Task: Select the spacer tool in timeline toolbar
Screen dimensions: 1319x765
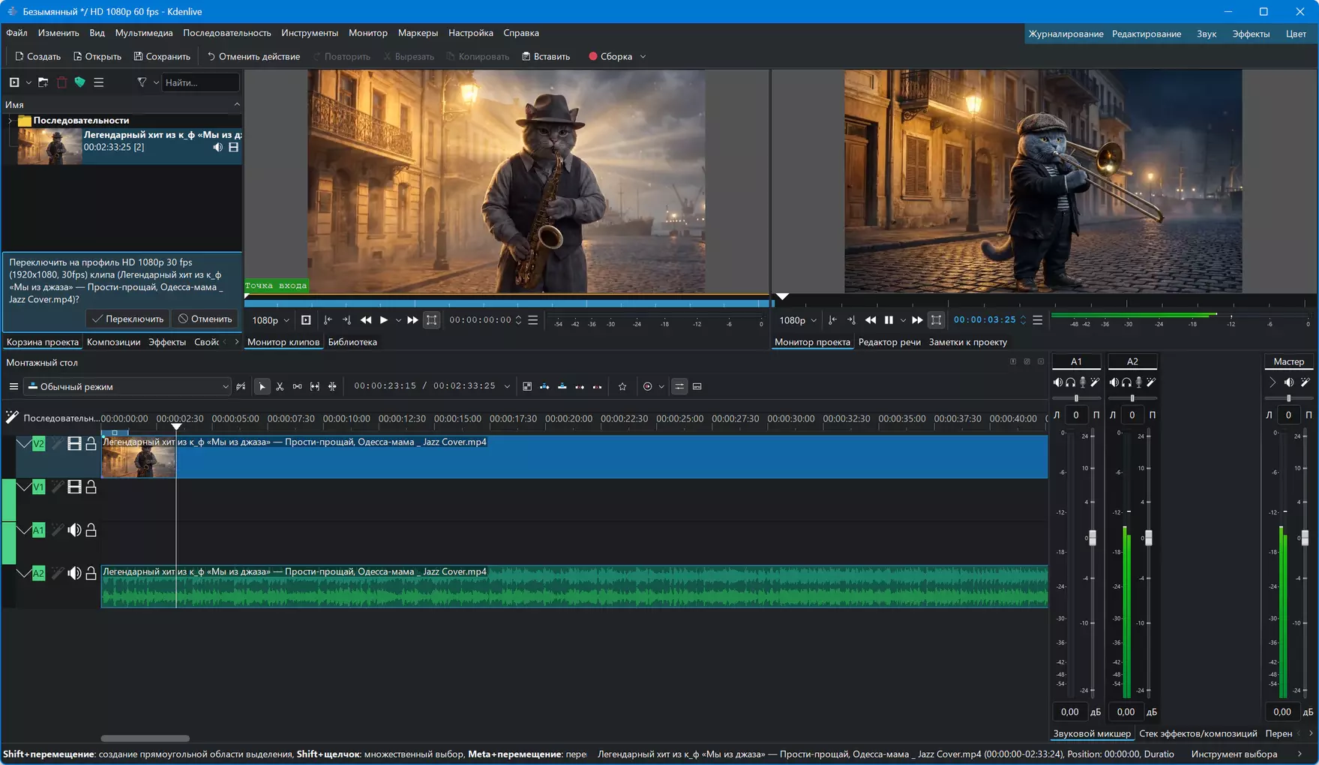Action: pos(298,387)
